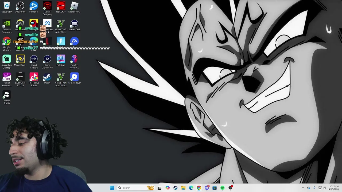
Task: Select the Totally Accurat... desktop icon
Action: click(74, 62)
